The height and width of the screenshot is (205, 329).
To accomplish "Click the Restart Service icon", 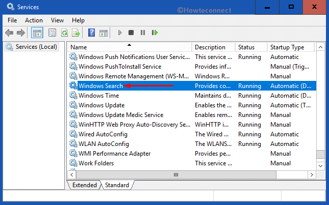I will tap(155, 33).
